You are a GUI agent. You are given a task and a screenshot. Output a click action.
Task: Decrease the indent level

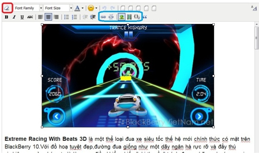(85, 17)
